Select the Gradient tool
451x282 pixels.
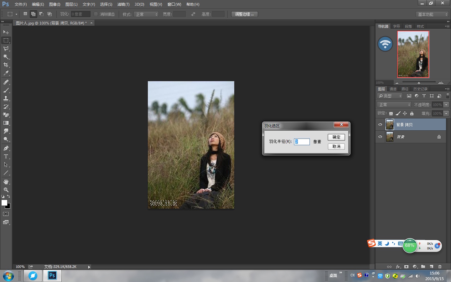coord(6,123)
